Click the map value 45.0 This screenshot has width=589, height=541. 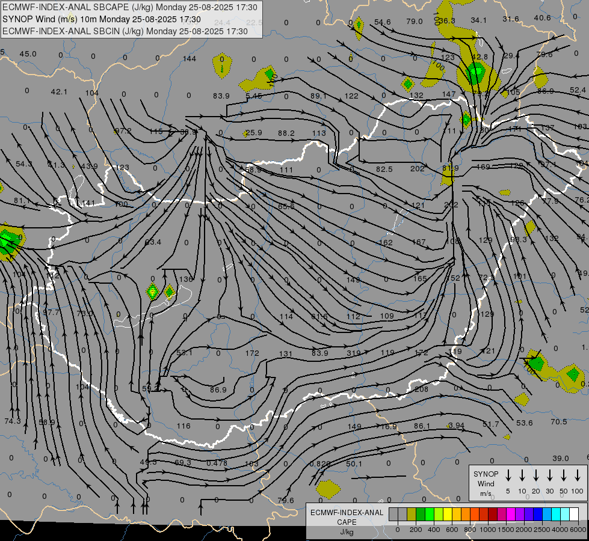pos(28,54)
